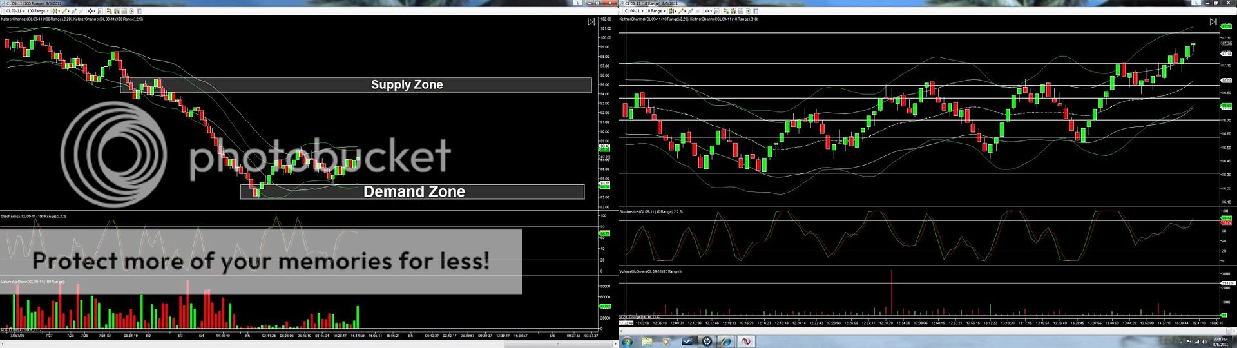Open indicators icon in right chart toolbar

coord(733,11)
